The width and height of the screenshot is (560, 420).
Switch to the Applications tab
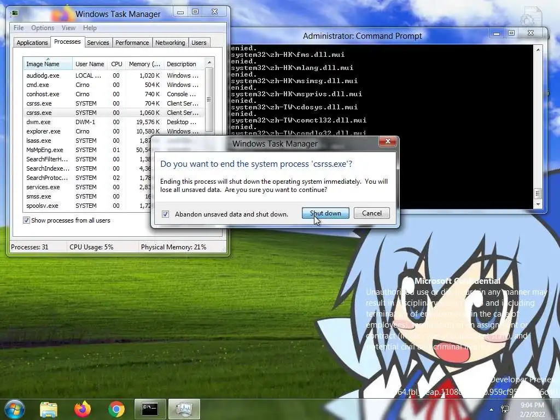(x=32, y=43)
